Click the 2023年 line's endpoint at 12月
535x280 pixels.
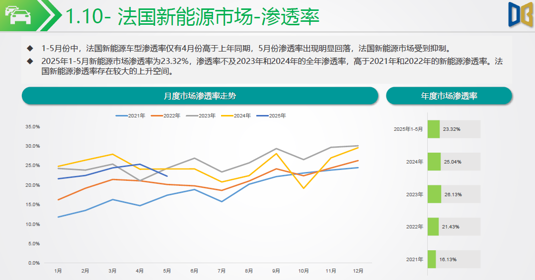pyautogui.click(x=358, y=146)
